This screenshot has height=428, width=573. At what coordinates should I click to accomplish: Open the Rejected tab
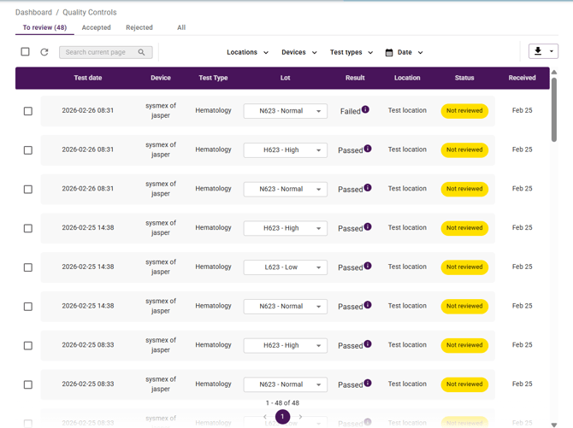click(139, 27)
